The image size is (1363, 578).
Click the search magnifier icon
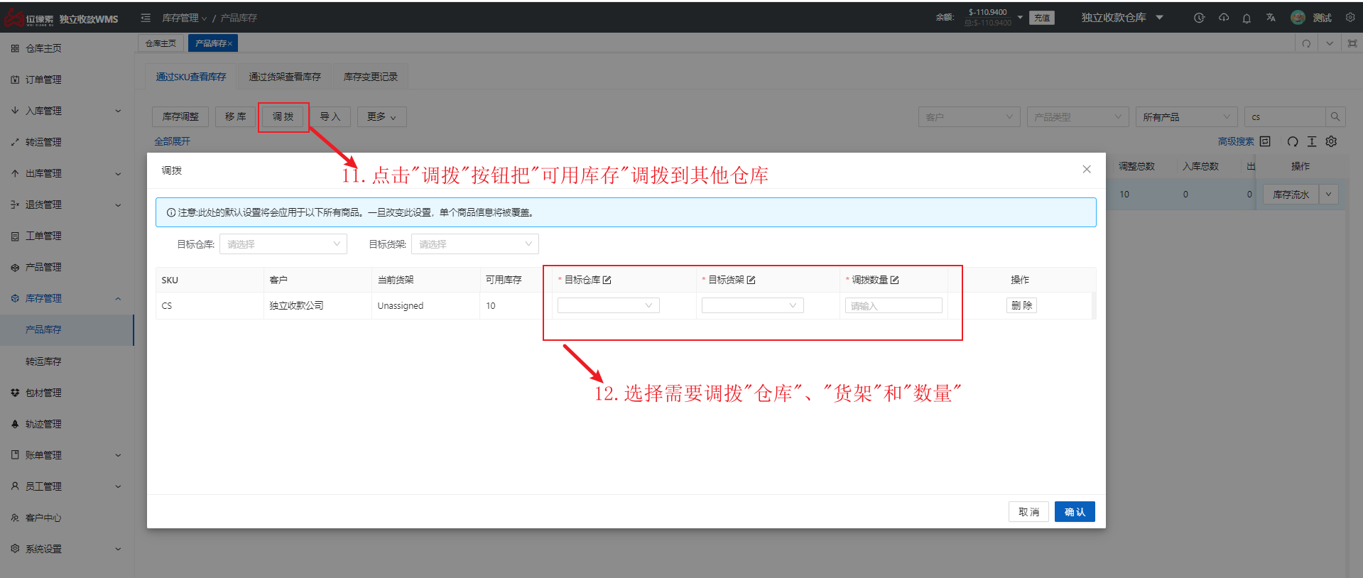click(1335, 116)
